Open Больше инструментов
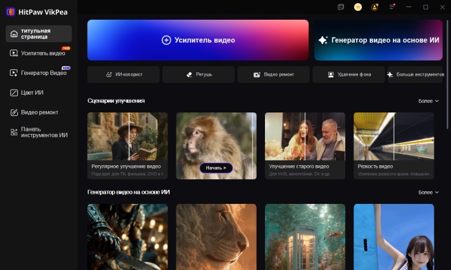The image size is (451, 270). [415, 74]
